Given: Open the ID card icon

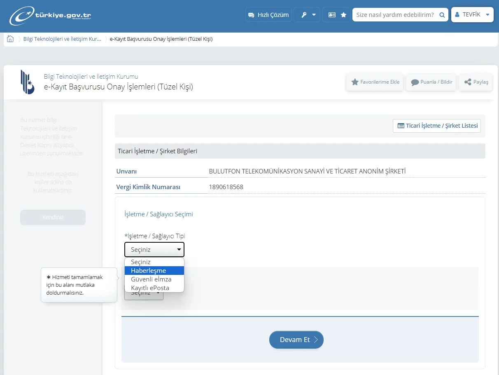Looking at the screenshot, I should point(332,15).
